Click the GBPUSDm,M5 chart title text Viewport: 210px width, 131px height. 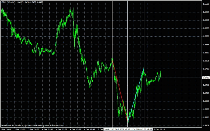(x=8, y=2)
